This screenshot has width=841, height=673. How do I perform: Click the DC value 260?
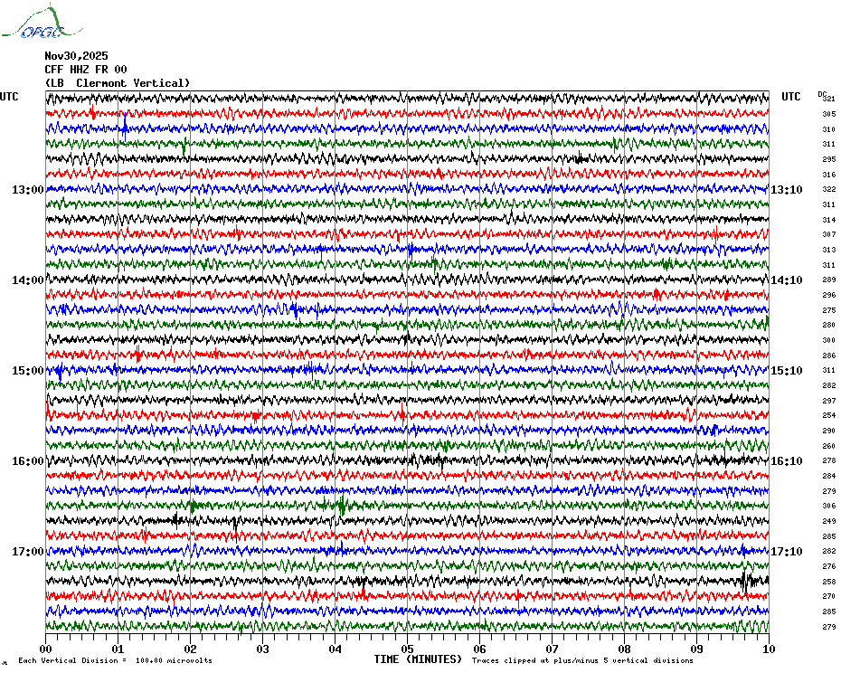coord(829,446)
